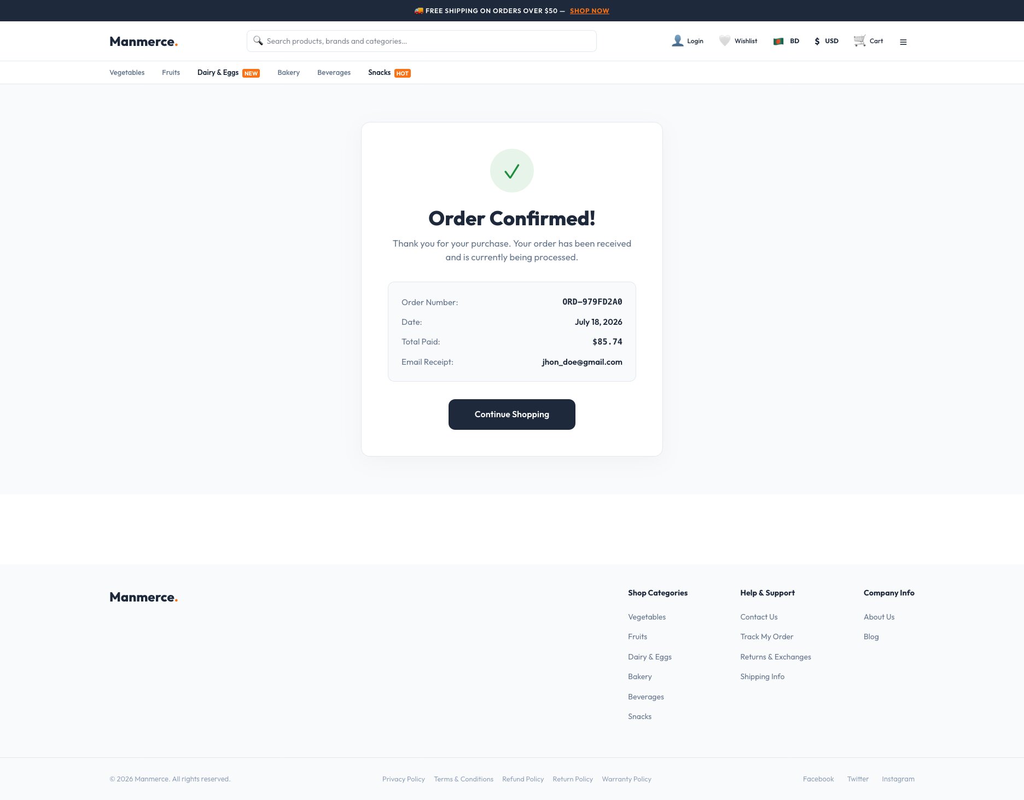Open the hamburger menu
Screen dimensions: 1024x800
[x=903, y=42]
